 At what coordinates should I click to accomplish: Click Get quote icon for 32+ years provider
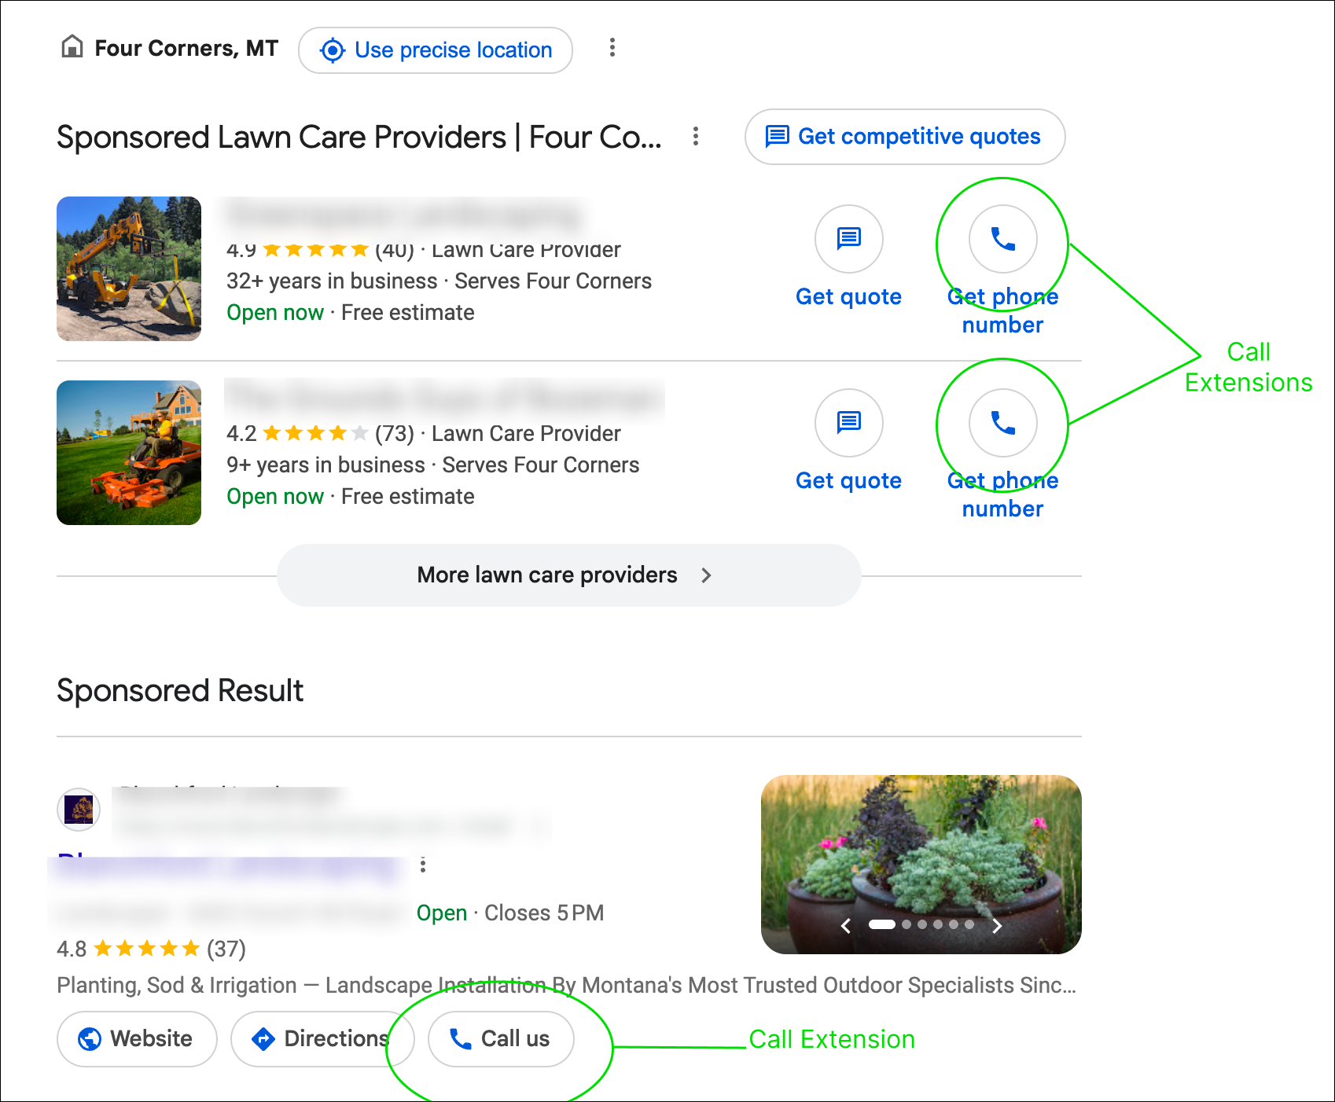pos(849,239)
